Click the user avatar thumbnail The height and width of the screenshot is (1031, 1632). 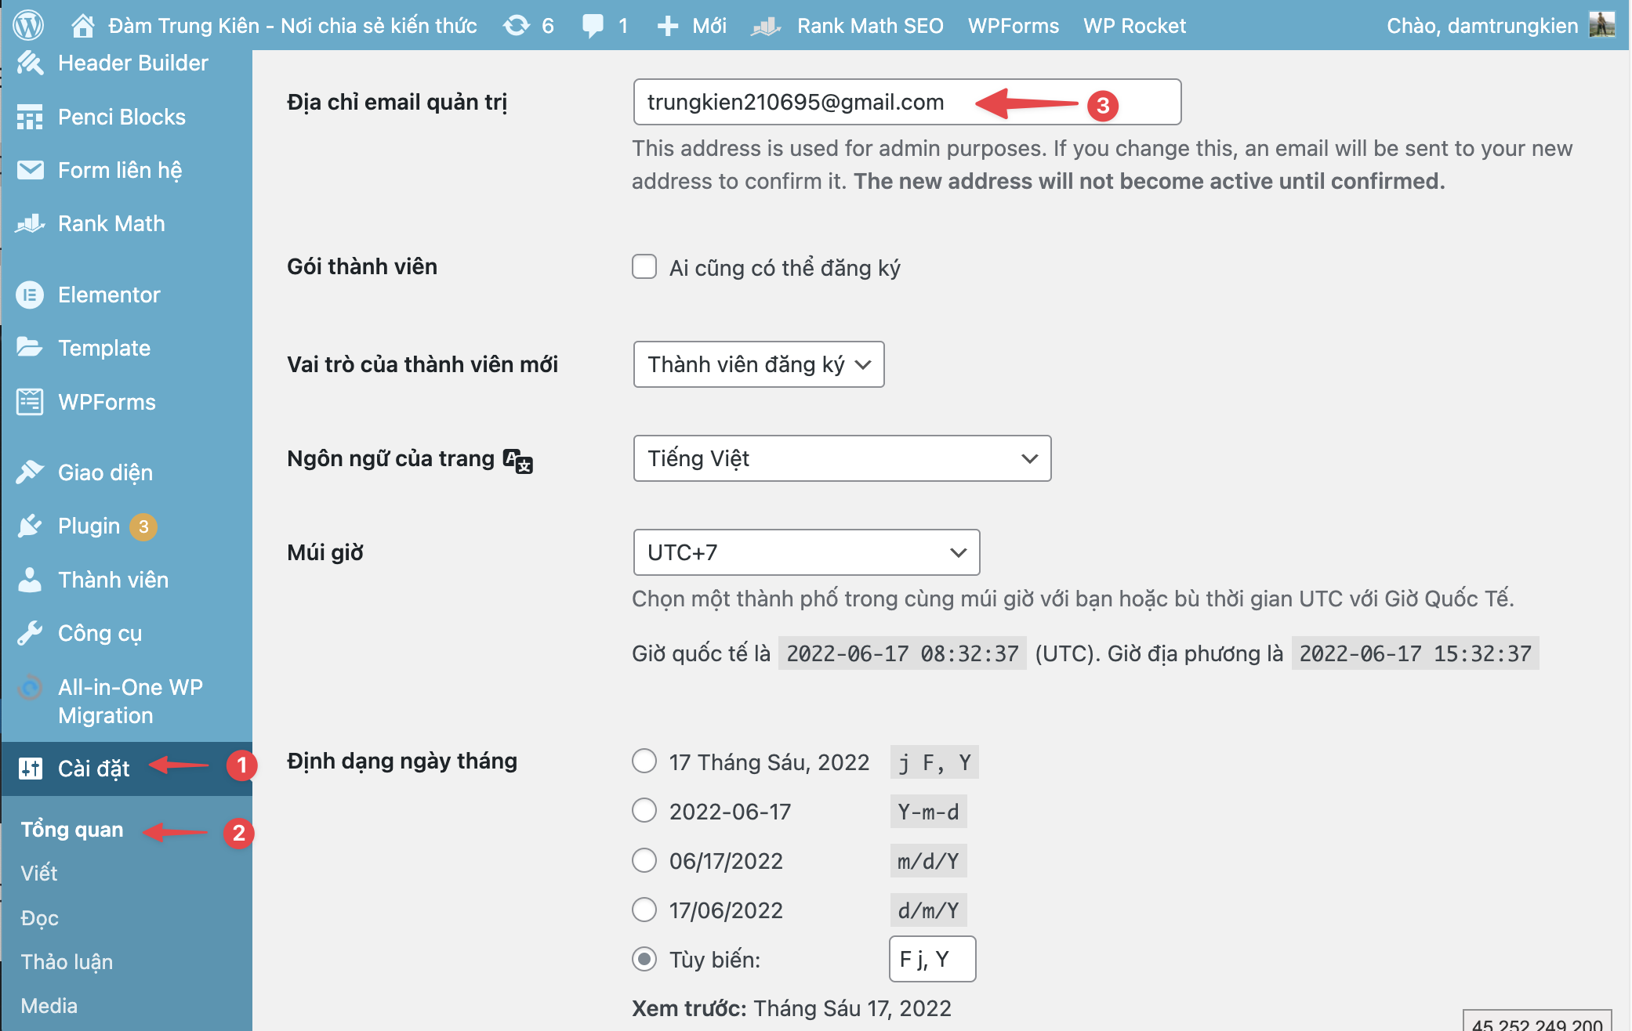[x=1601, y=25]
